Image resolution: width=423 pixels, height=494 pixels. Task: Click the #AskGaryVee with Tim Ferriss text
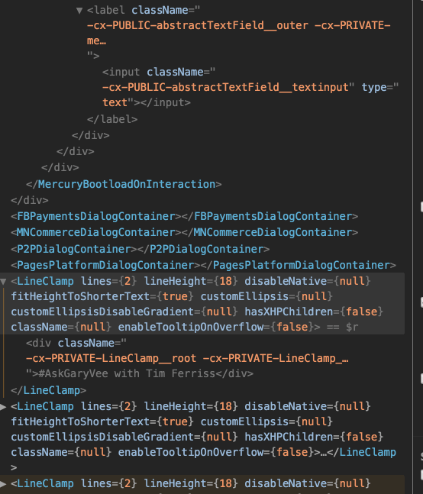127,373
